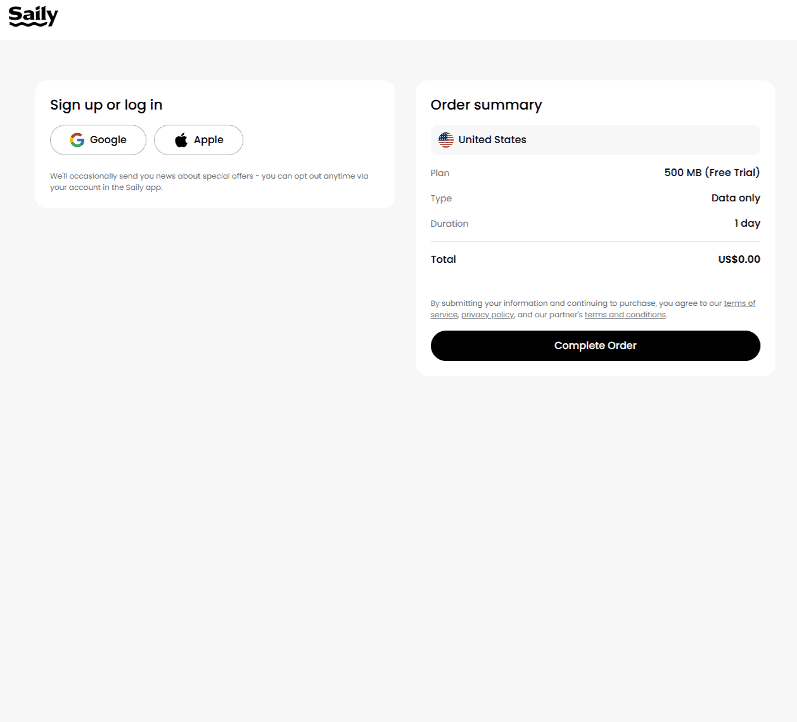Sign up with Google button
This screenshot has height=722, width=797.
click(x=98, y=140)
